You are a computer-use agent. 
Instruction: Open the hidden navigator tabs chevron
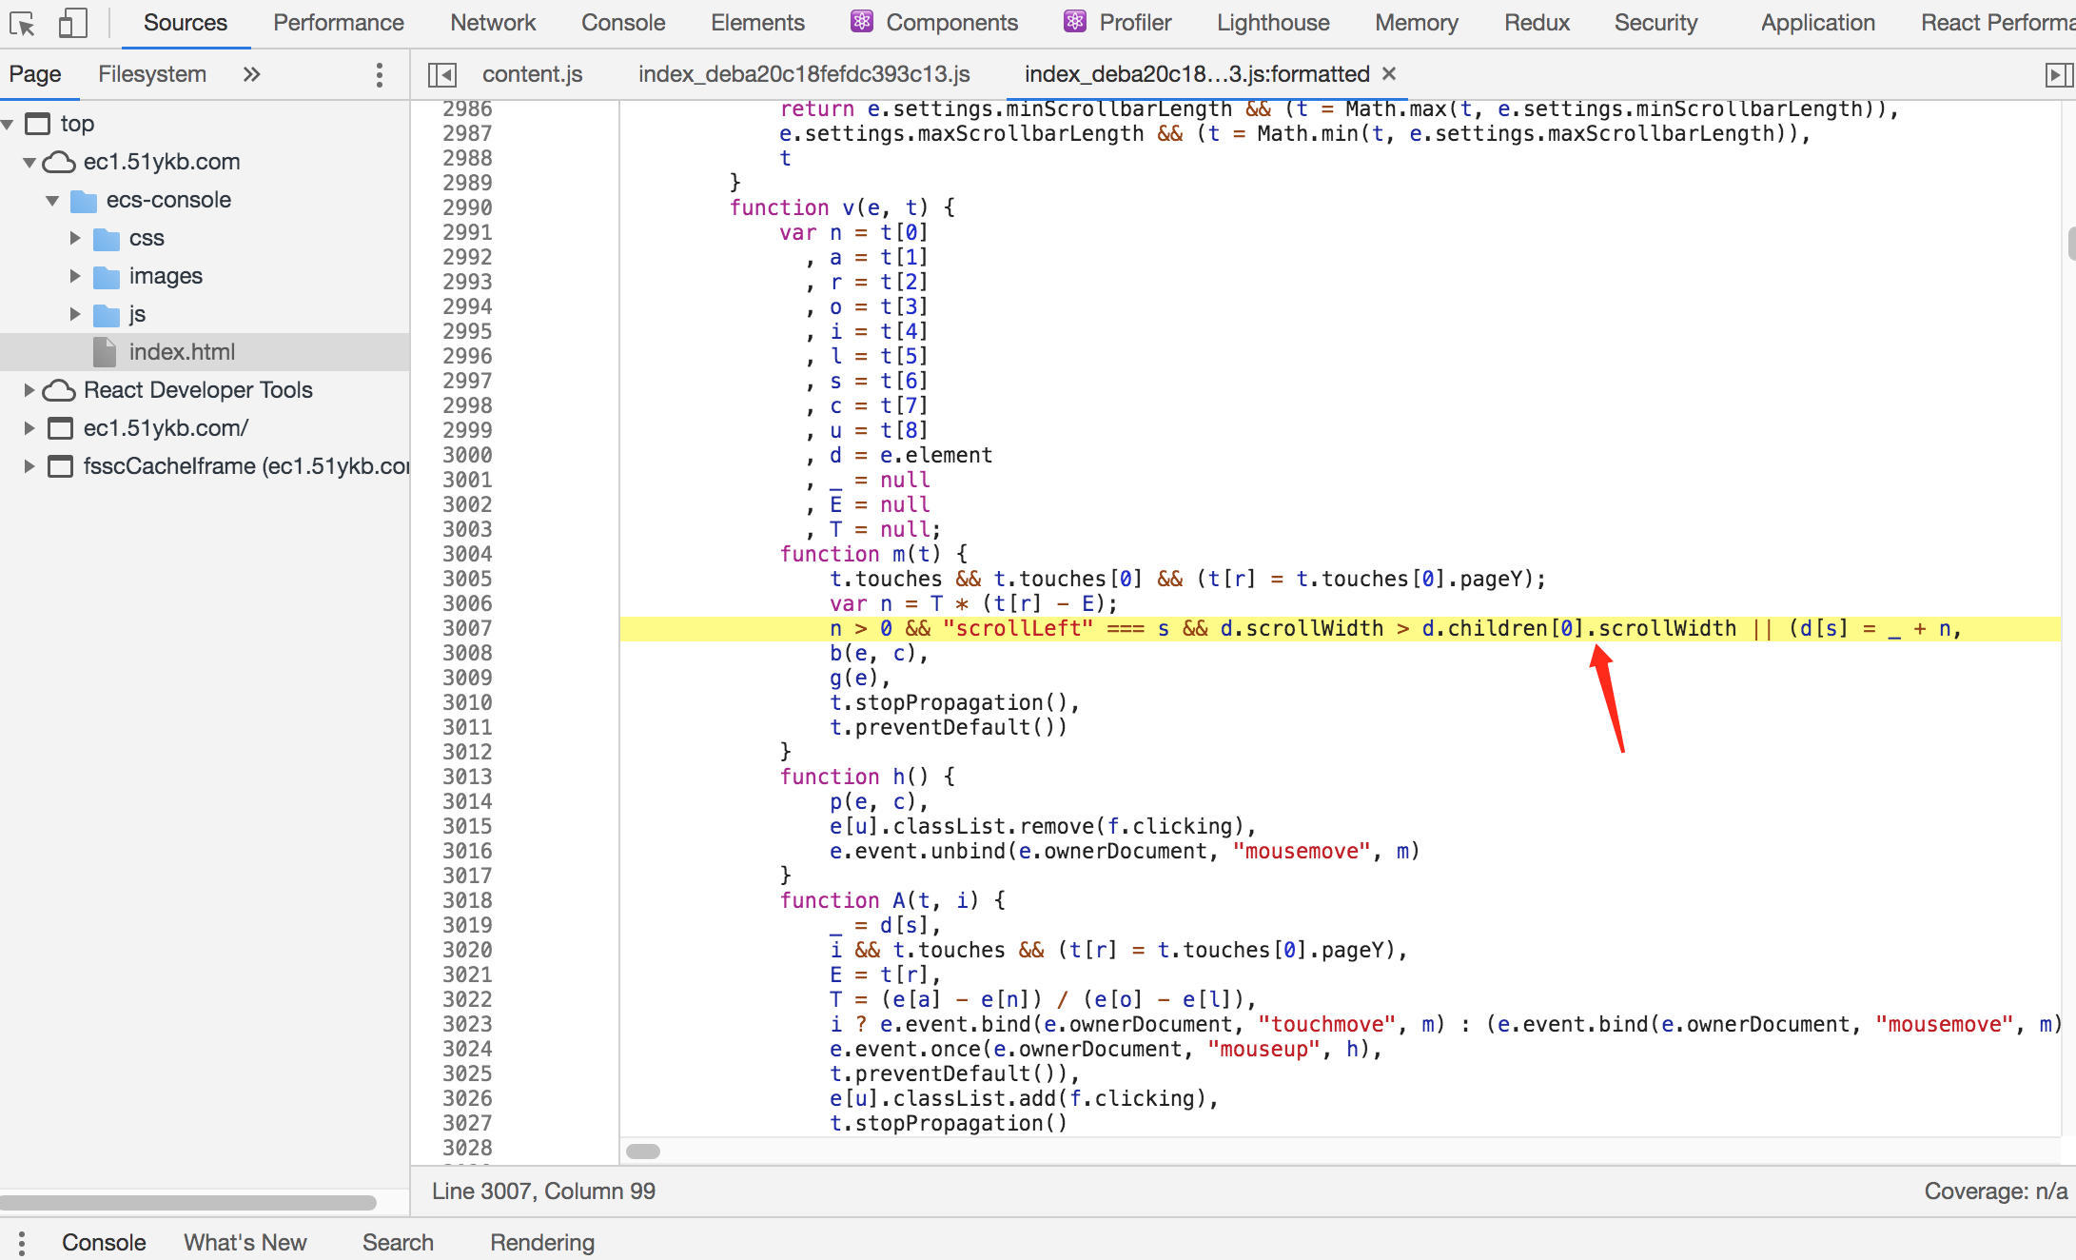pos(250,73)
